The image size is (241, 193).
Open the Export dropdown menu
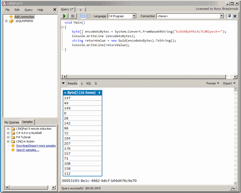[x=229, y=83]
